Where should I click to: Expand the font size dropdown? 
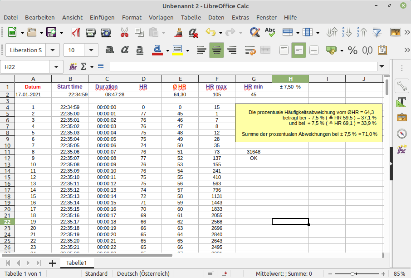click(x=91, y=50)
